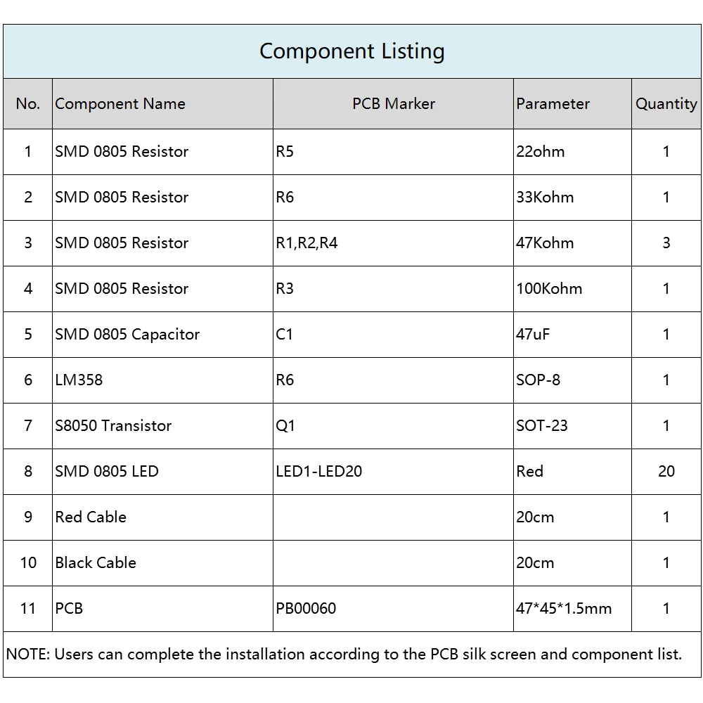
Task: Click the SOP-8 parameter cell
Action: (x=538, y=380)
